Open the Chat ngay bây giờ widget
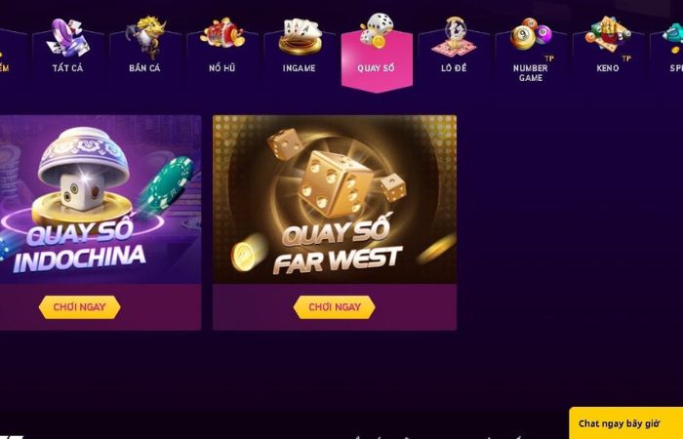 coord(626,422)
